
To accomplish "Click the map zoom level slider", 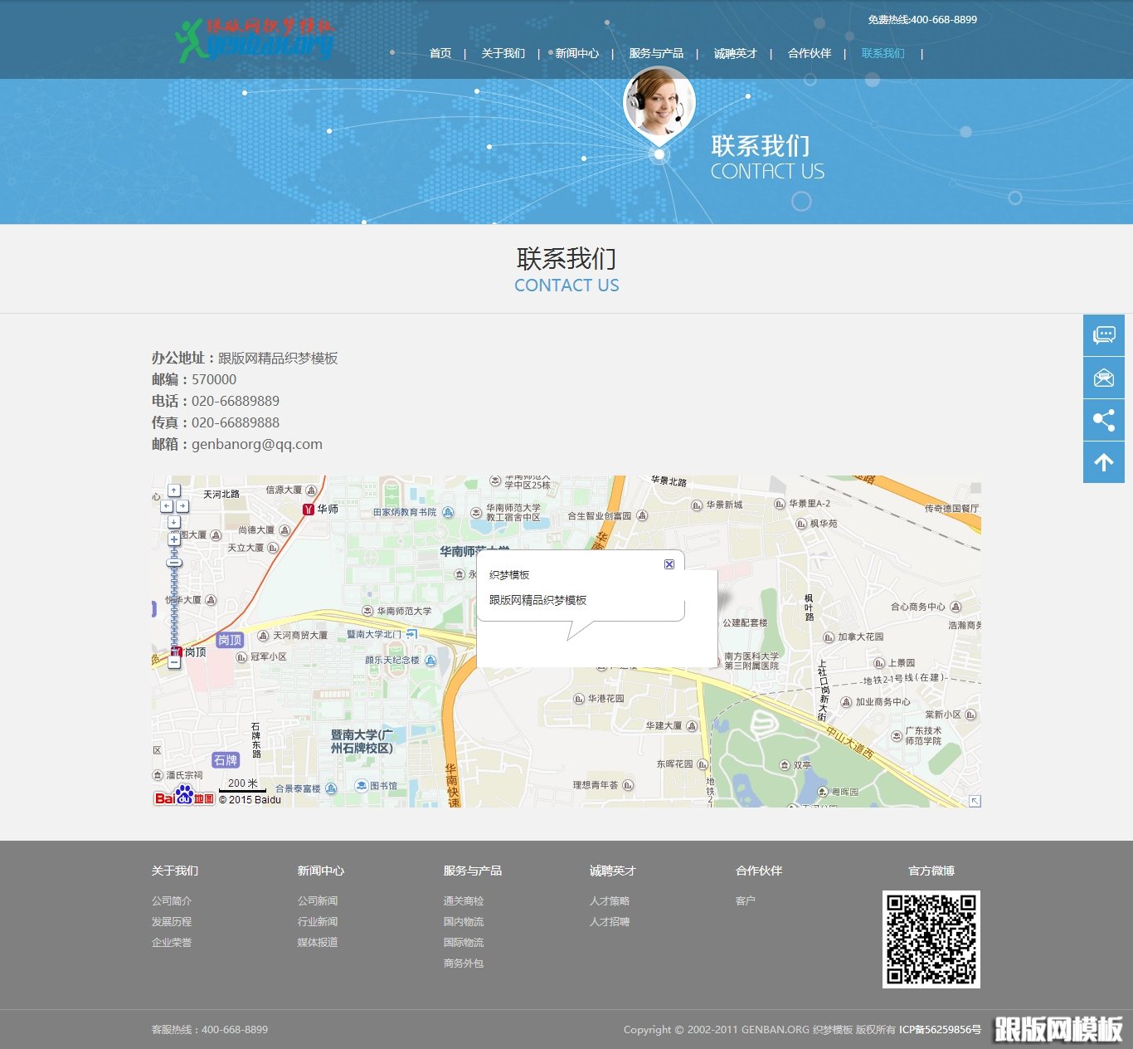I will pyautogui.click(x=174, y=562).
